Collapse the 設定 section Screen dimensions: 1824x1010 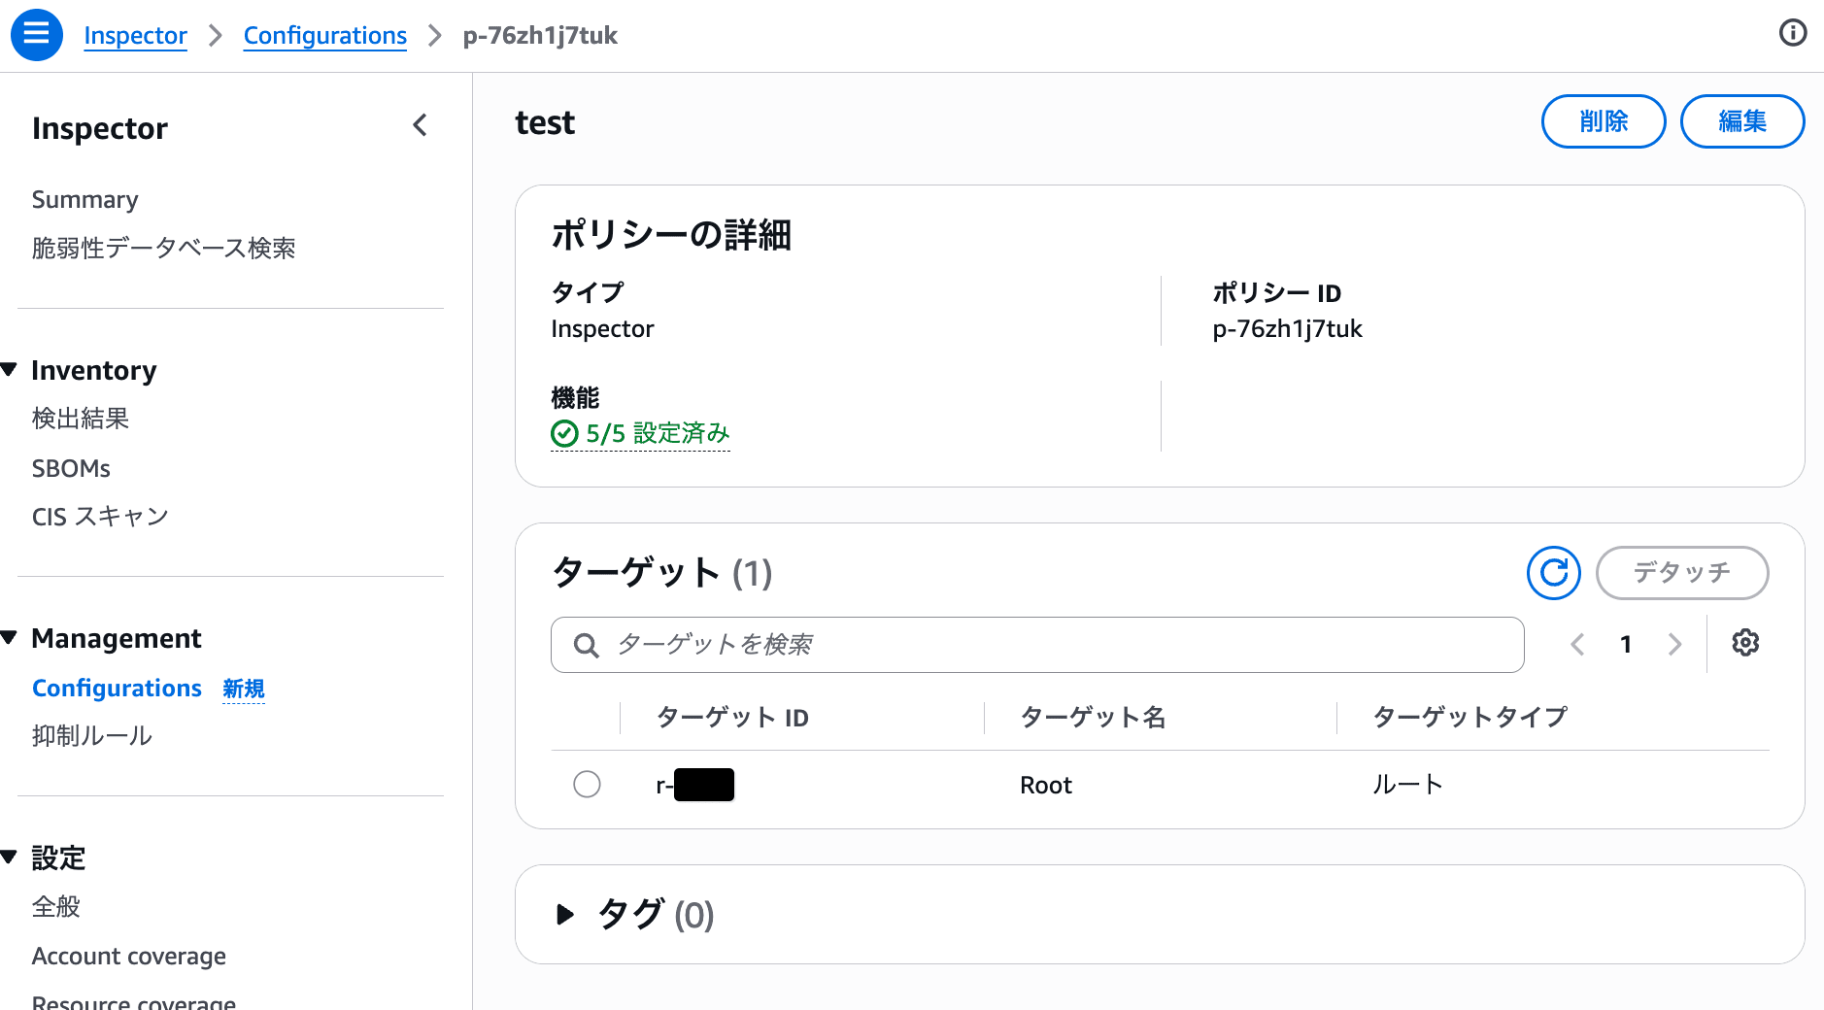point(10,858)
